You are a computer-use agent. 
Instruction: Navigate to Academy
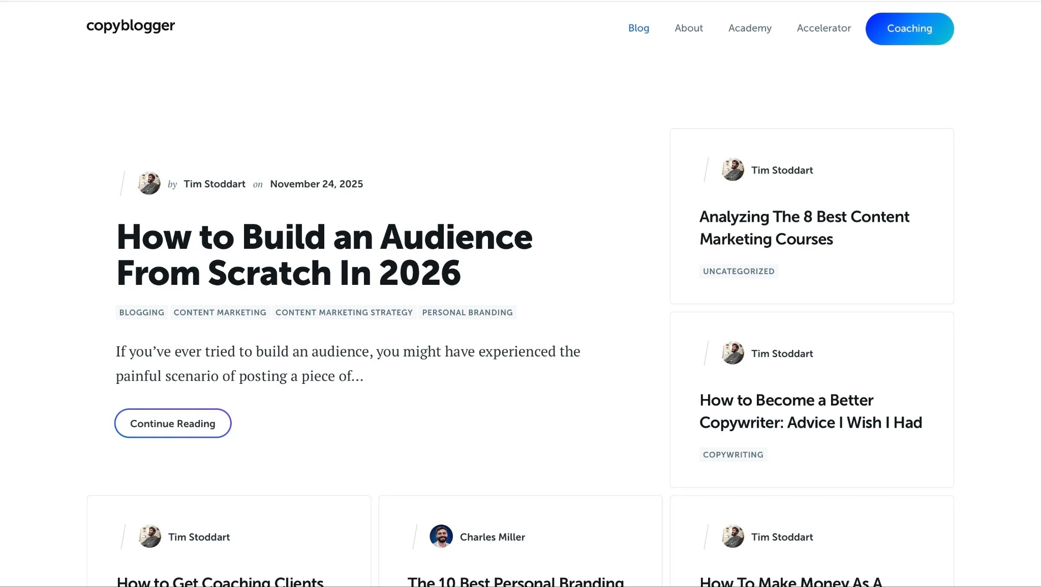click(750, 28)
